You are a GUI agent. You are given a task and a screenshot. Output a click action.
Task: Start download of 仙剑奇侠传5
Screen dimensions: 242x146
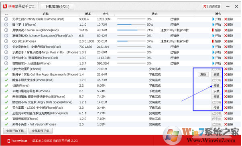point(217,47)
